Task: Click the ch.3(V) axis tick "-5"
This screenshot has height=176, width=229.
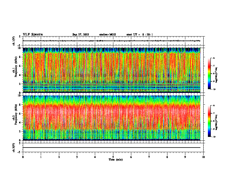Action: pyautogui.click(x=19, y=152)
